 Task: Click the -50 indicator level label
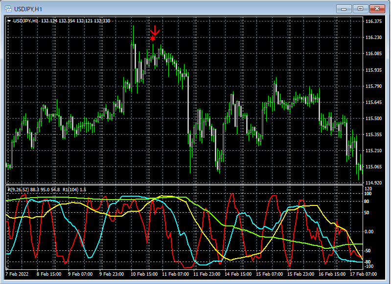(x=368, y=251)
